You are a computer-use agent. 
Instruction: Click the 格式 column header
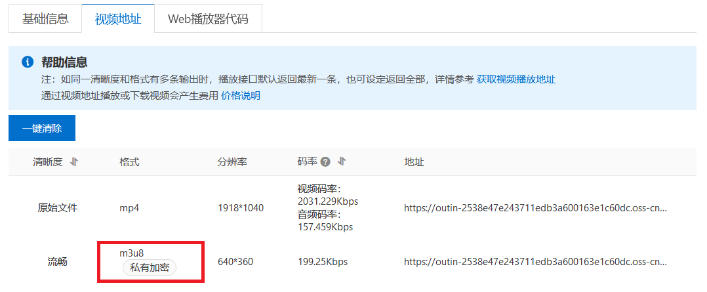tap(129, 162)
